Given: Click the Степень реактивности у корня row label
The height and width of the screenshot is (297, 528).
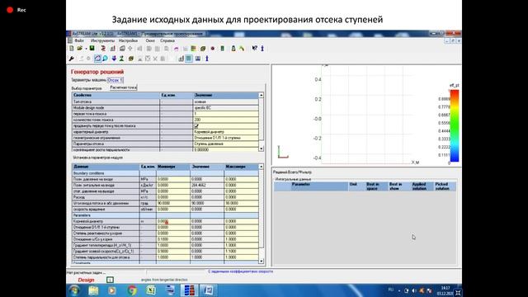Looking at the screenshot, I should pyautogui.click(x=106, y=233).
